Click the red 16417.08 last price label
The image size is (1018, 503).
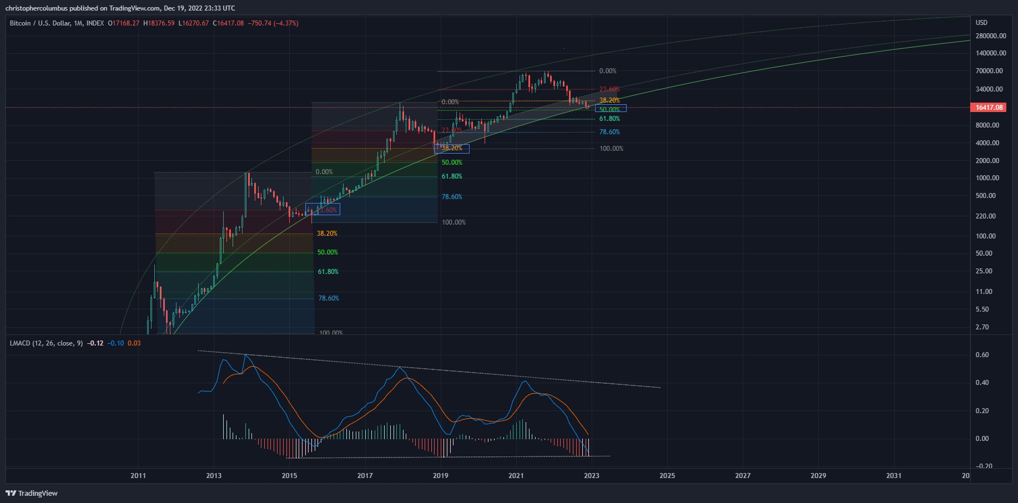pos(991,108)
